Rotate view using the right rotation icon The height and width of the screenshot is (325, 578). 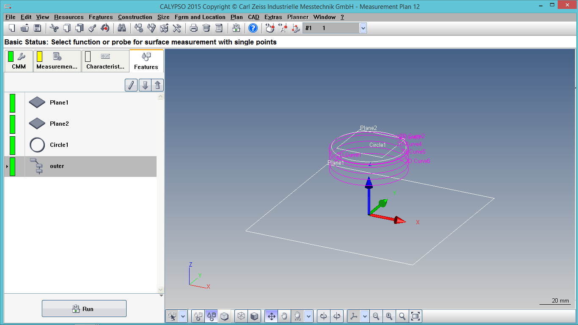pyautogui.click(x=337, y=316)
